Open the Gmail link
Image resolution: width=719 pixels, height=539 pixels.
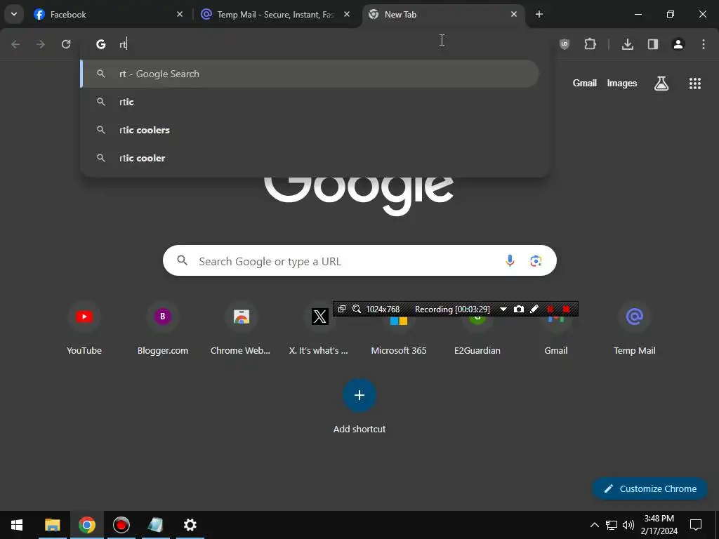[585, 83]
